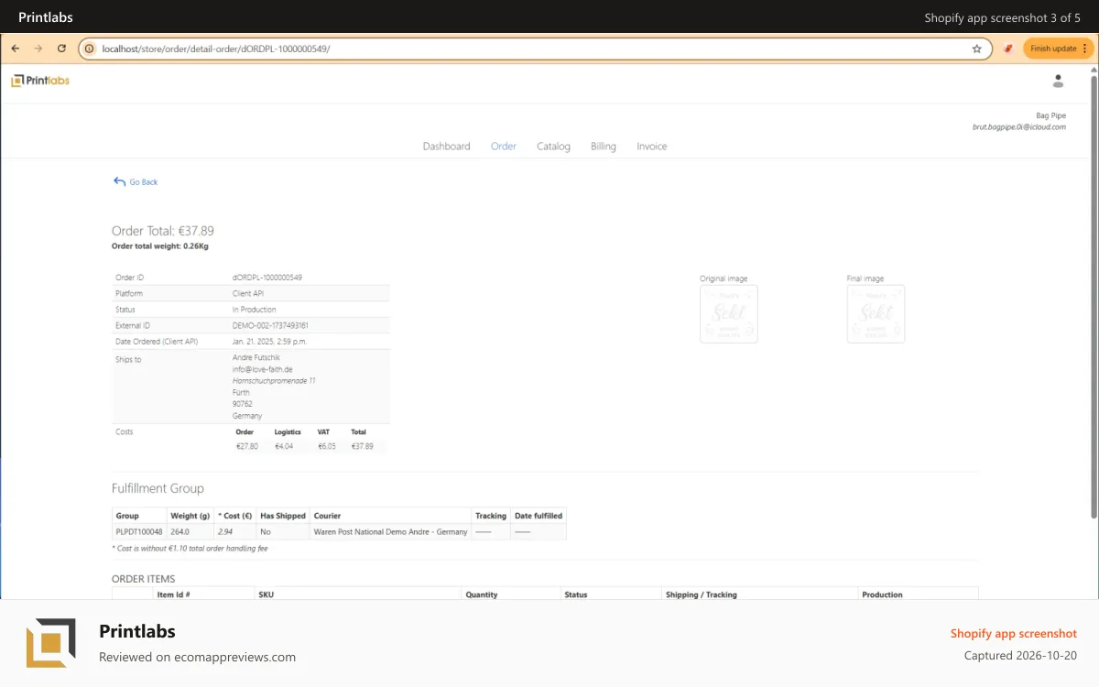Open site information icon in address bar
The height and width of the screenshot is (687, 1099).
(x=90, y=49)
